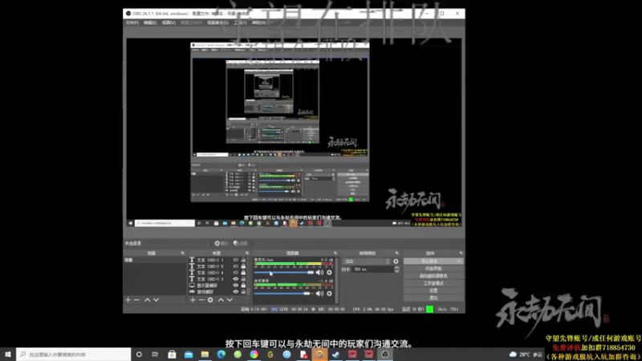Image resolution: width=642 pixels, height=361 pixels.
Task: Open the 视图(V) menu
Action: click(x=169, y=23)
